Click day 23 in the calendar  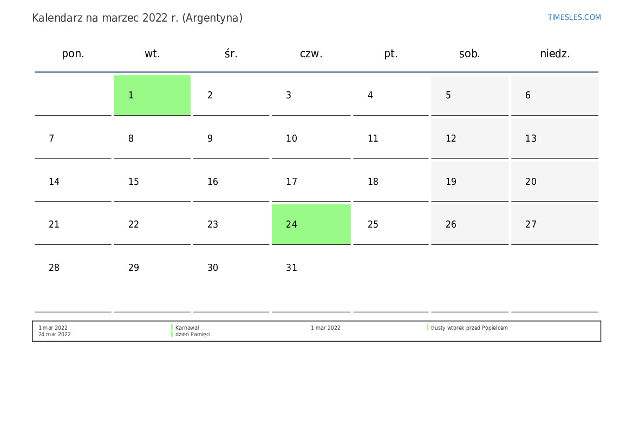pos(231,224)
